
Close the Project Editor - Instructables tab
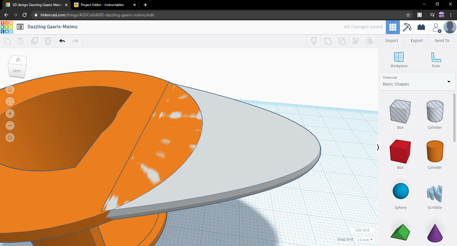(x=135, y=5)
